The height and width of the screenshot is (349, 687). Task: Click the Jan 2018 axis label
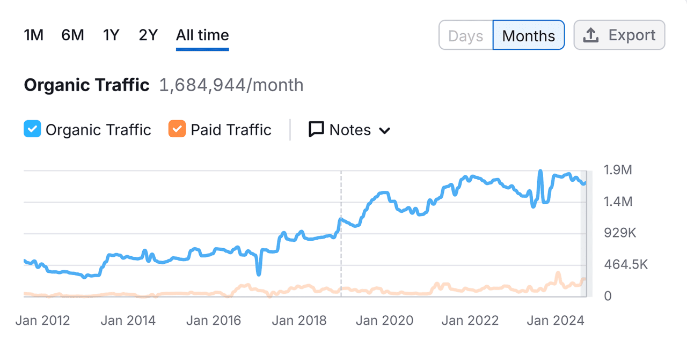point(299,321)
